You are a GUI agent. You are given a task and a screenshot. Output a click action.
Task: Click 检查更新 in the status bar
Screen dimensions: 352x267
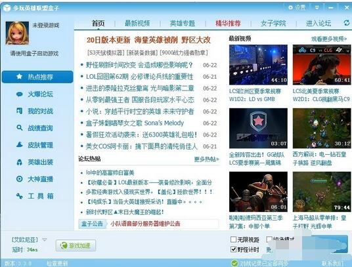click(x=57, y=264)
